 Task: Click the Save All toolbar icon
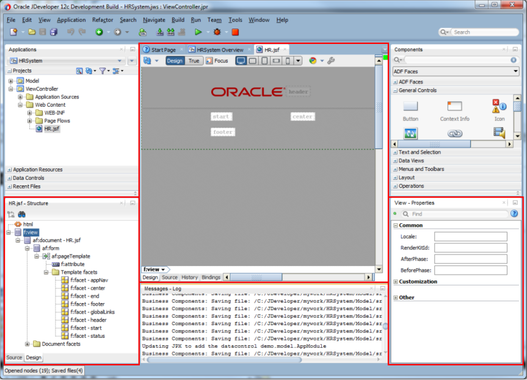(54, 32)
